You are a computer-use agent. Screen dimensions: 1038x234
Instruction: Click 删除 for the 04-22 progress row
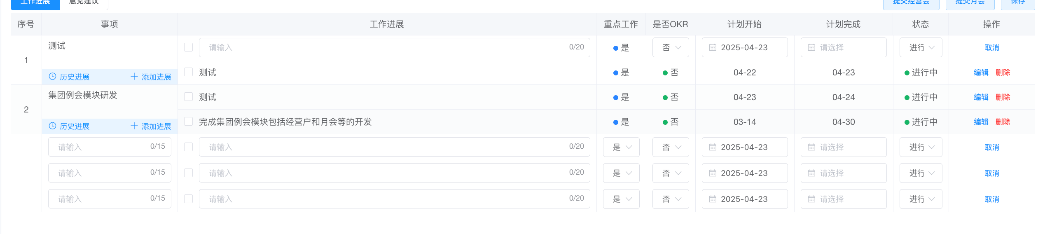[x=1003, y=73]
